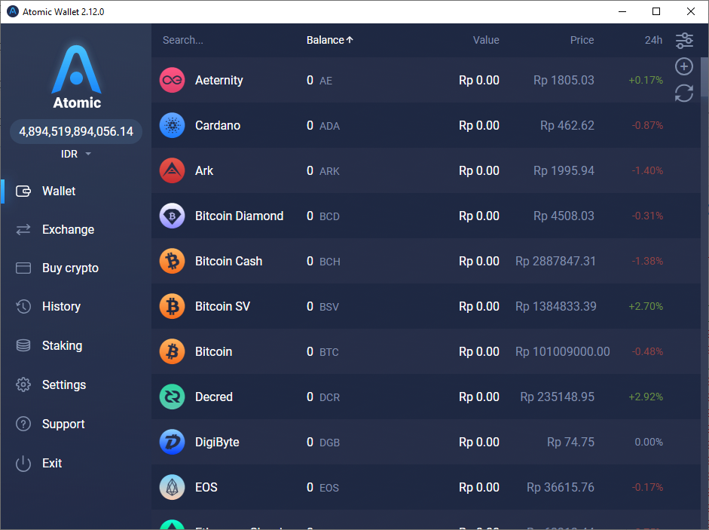Click the DigiByte price Rp 74.75

coord(570,443)
